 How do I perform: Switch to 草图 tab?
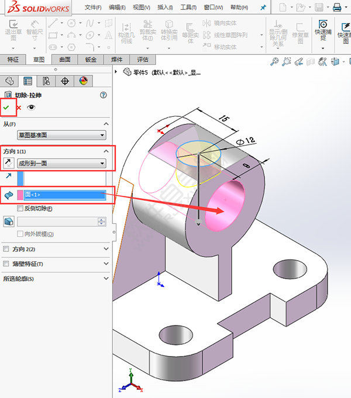(x=39, y=60)
